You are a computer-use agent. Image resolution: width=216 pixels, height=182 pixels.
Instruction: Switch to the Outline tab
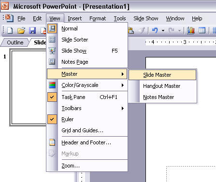tap(15, 42)
